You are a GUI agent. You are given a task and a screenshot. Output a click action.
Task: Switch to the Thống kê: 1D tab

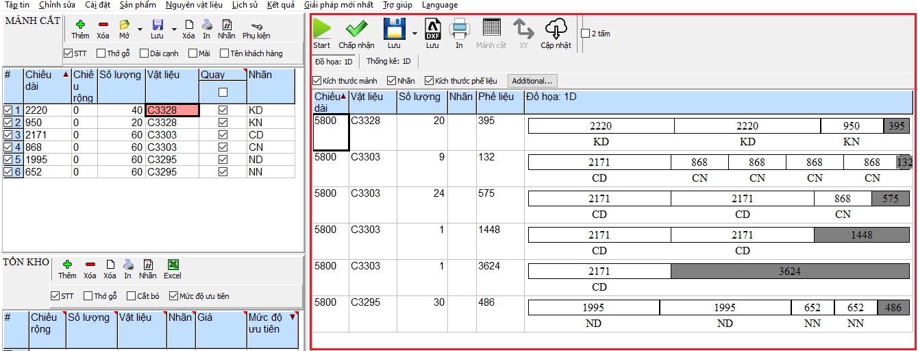(x=388, y=62)
